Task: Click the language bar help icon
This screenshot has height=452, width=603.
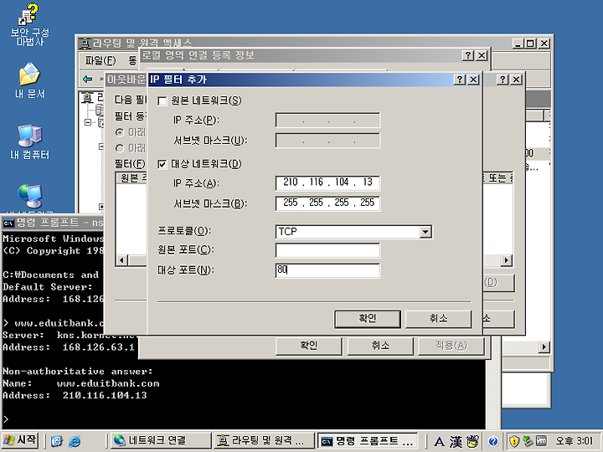Action: [492, 441]
